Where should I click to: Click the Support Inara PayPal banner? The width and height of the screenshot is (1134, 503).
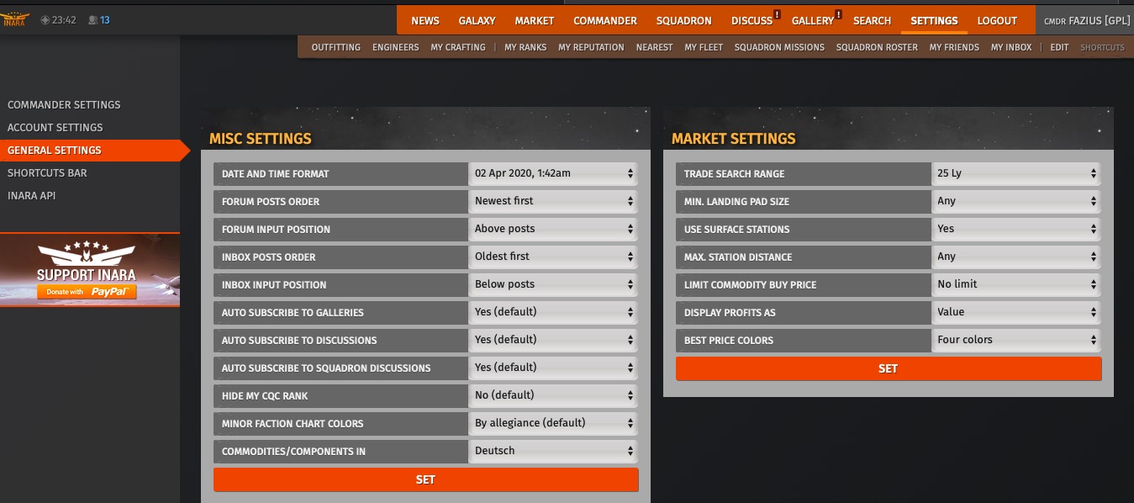[x=89, y=270]
